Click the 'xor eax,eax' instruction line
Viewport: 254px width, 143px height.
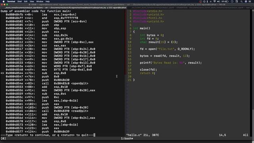pos(36,46)
